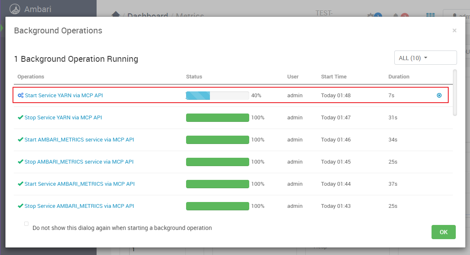This screenshot has height=255, width=470.
Task: Open the ALL (10) filter dropdown
Action: (425, 58)
